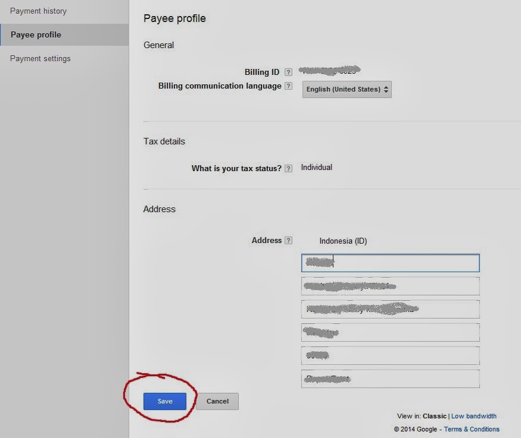The image size is (521, 438).
Task: Click the fifth address input field
Action: pyautogui.click(x=390, y=355)
